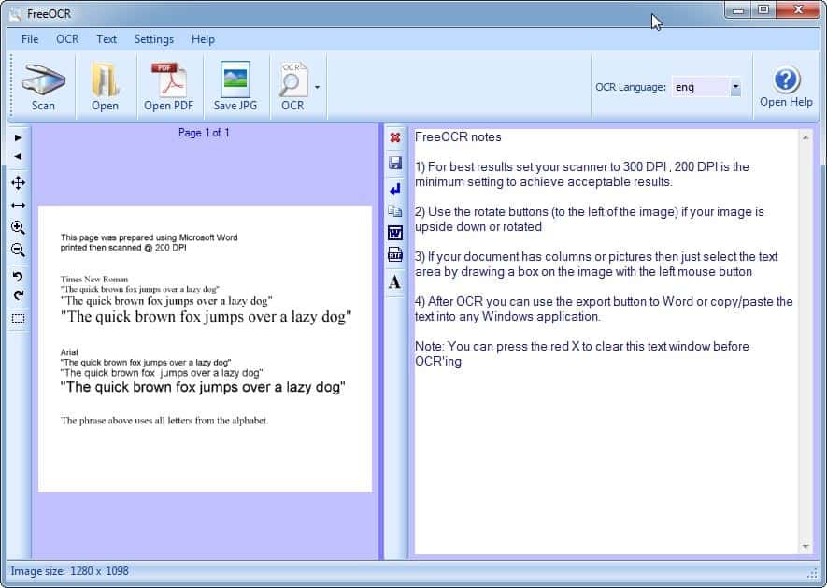This screenshot has height=588, width=827.
Task: Click the Scan toolbar button
Action: [x=43, y=87]
